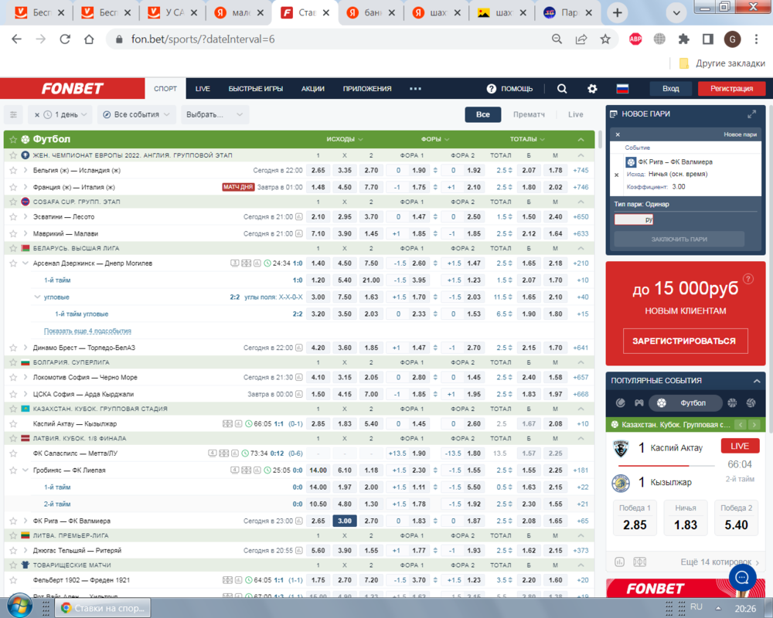Favorite Каспий Актау — Кызылжар match
The height and width of the screenshot is (618, 773).
click(x=13, y=424)
